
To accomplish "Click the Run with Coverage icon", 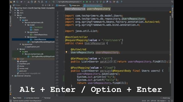I will click(90, 2).
